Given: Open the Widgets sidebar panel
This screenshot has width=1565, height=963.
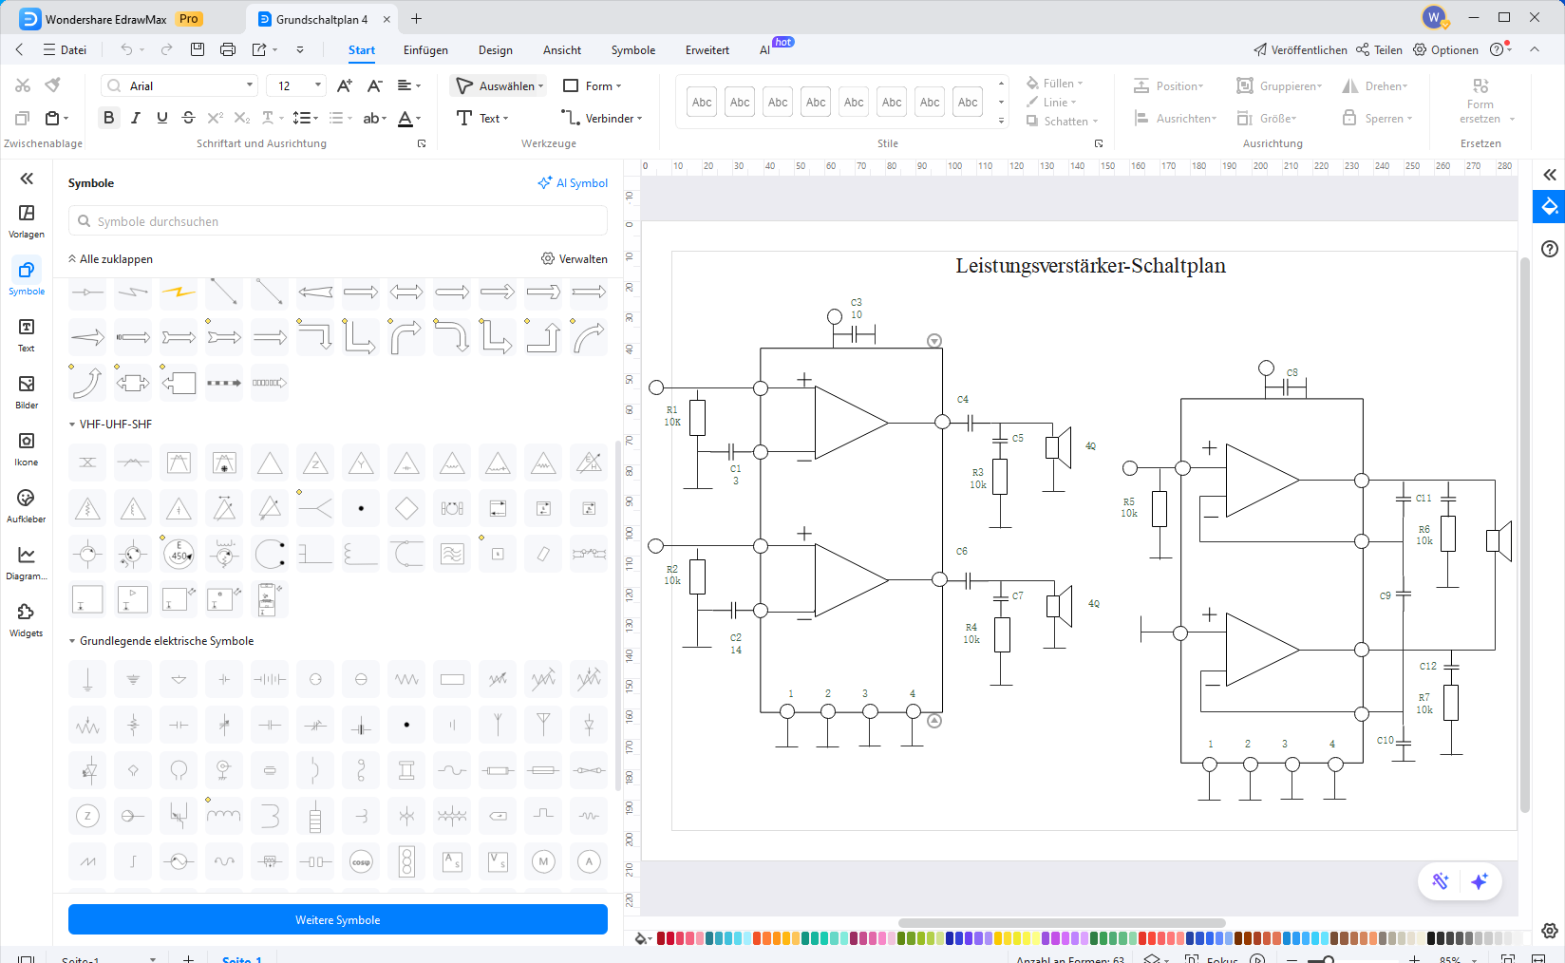Looking at the screenshot, I should 27,619.
